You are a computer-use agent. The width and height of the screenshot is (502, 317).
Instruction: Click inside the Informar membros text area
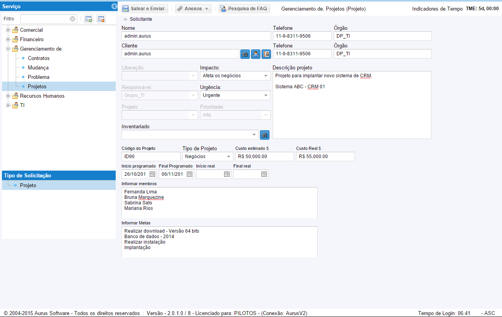pos(220,202)
